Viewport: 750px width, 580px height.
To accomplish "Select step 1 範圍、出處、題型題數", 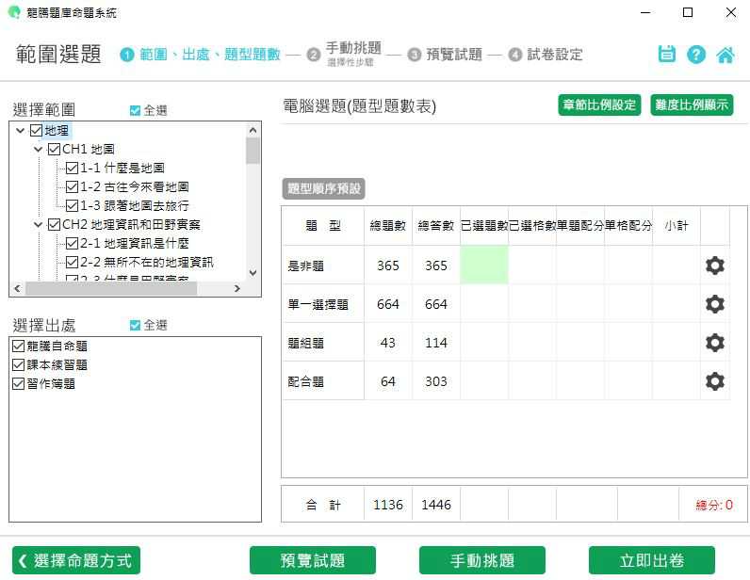I will pos(200,55).
